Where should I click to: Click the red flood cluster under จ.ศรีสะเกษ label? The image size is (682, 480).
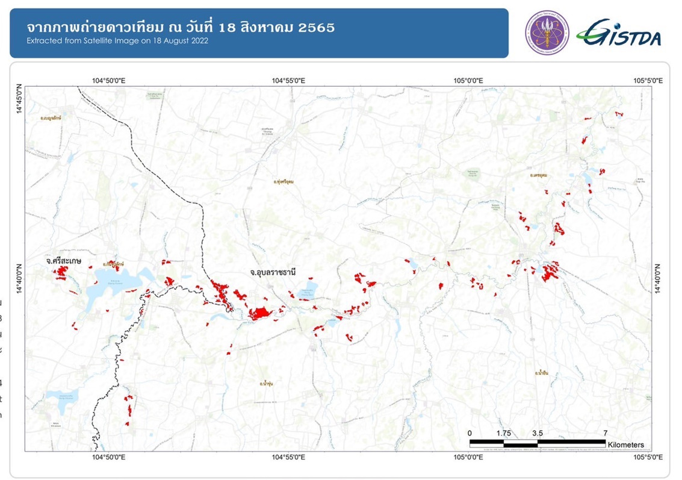(x=61, y=272)
